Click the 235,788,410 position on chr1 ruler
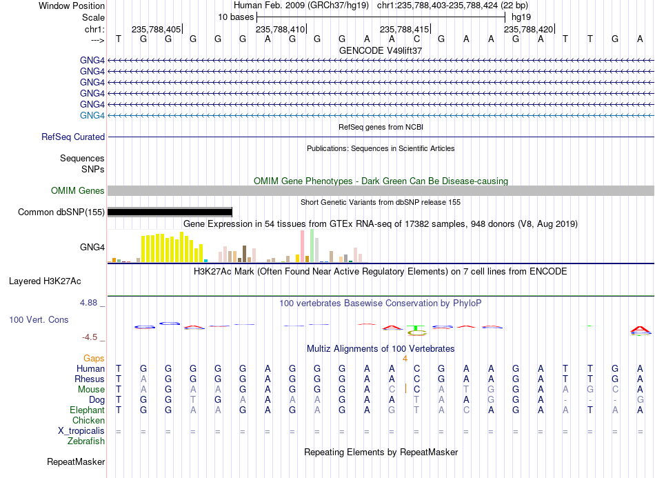Screen dimensions: 655x478 point(281,29)
